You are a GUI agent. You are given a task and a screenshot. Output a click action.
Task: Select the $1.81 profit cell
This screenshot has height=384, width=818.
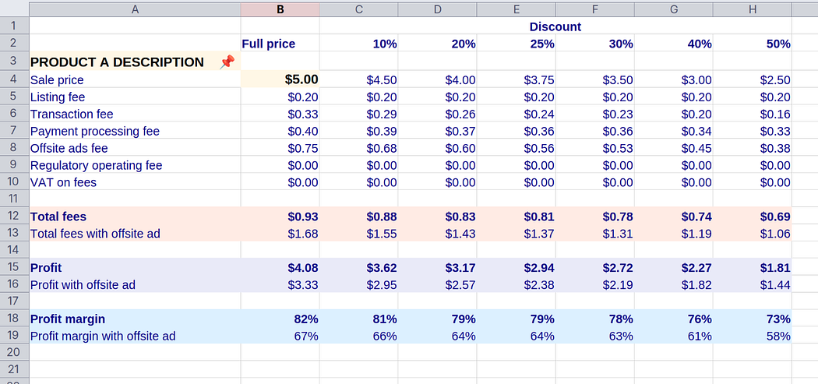(753, 268)
